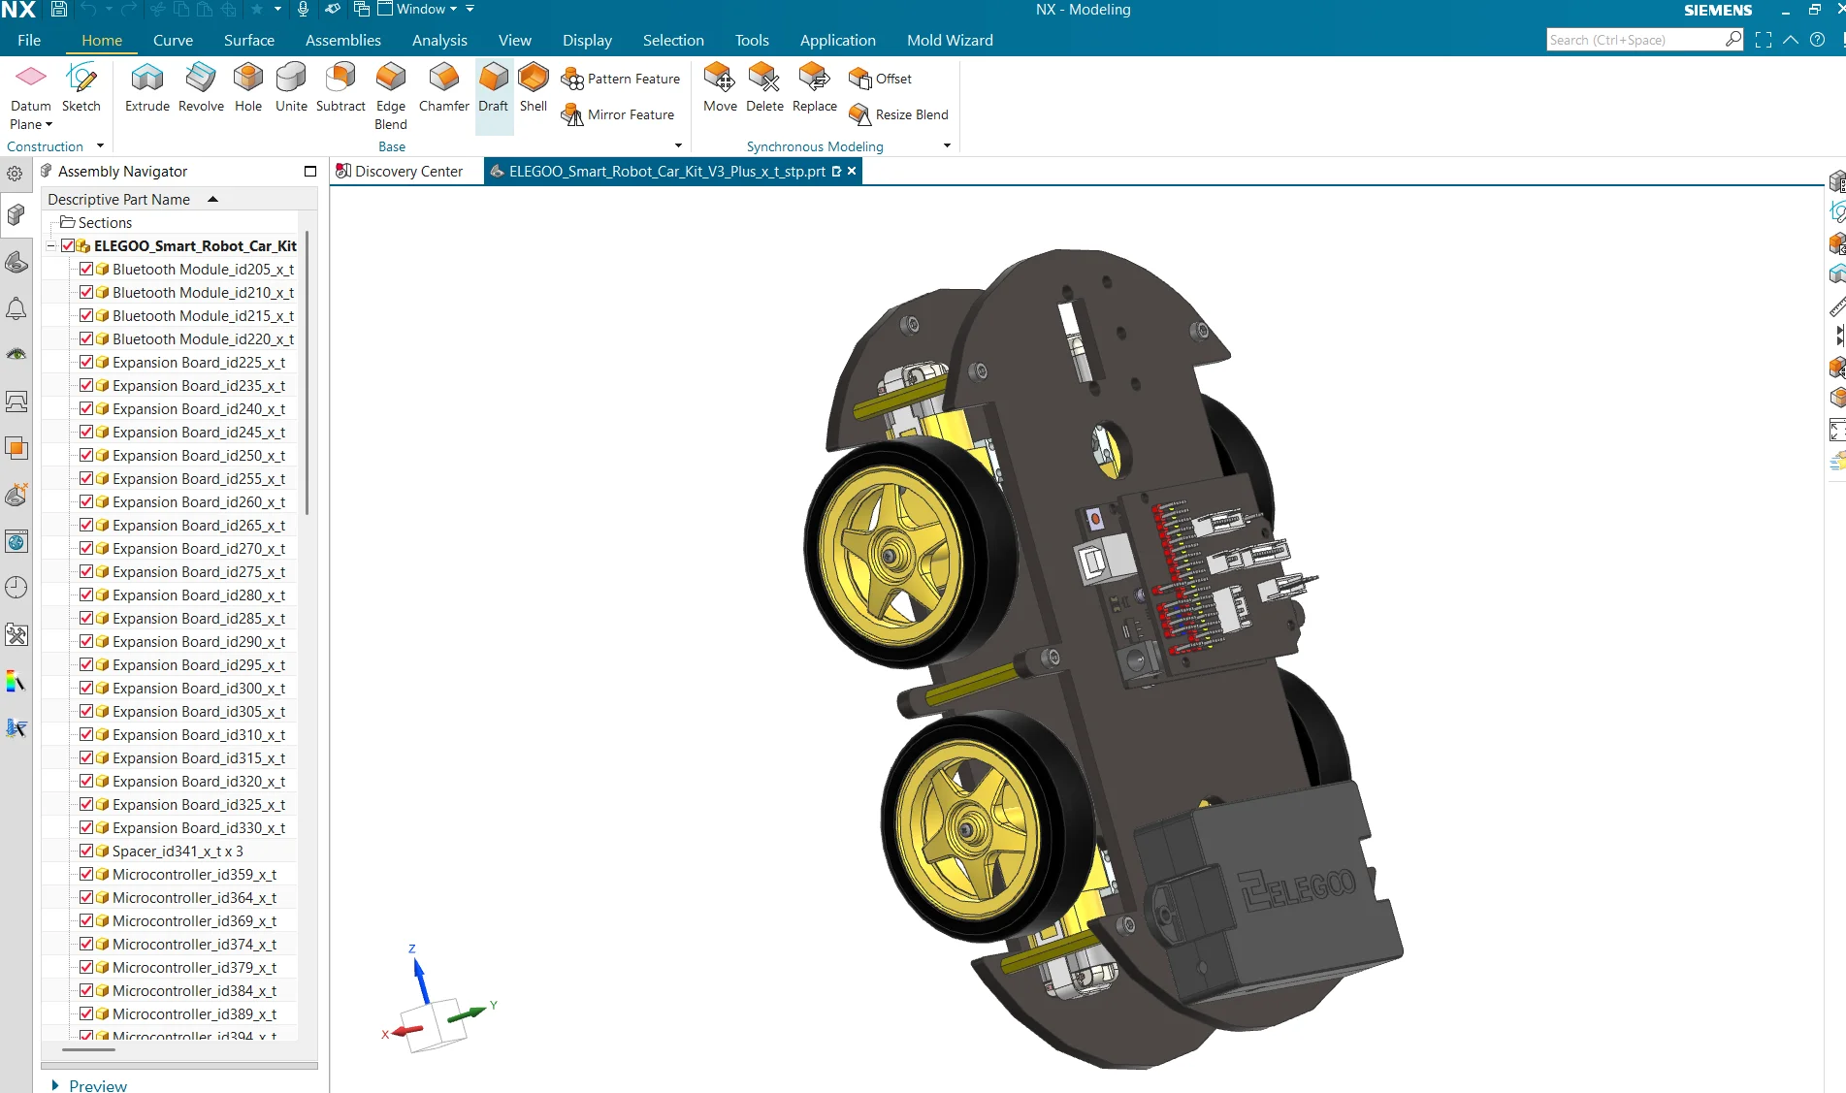Switch to the Mold Wizard tab
The height and width of the screenshot is (1093, 1846).
coord(950,40)
